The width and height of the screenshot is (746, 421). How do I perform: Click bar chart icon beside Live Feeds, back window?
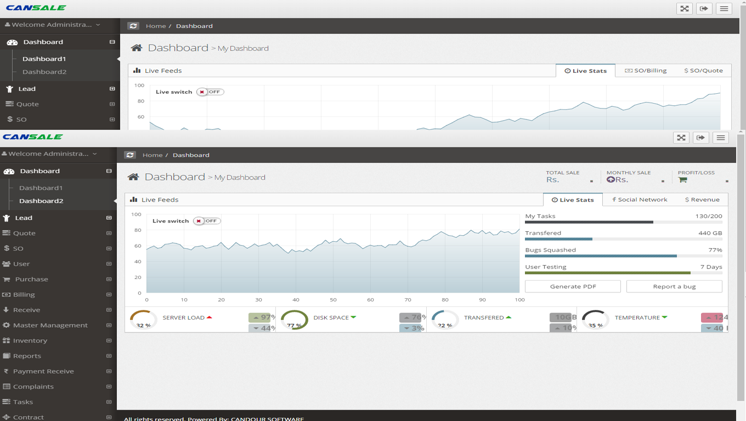point(137,70)
